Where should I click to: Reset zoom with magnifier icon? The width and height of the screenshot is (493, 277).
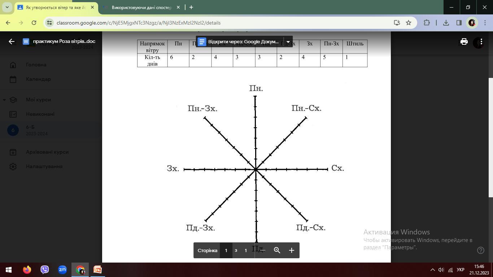(x=277, y=250)
